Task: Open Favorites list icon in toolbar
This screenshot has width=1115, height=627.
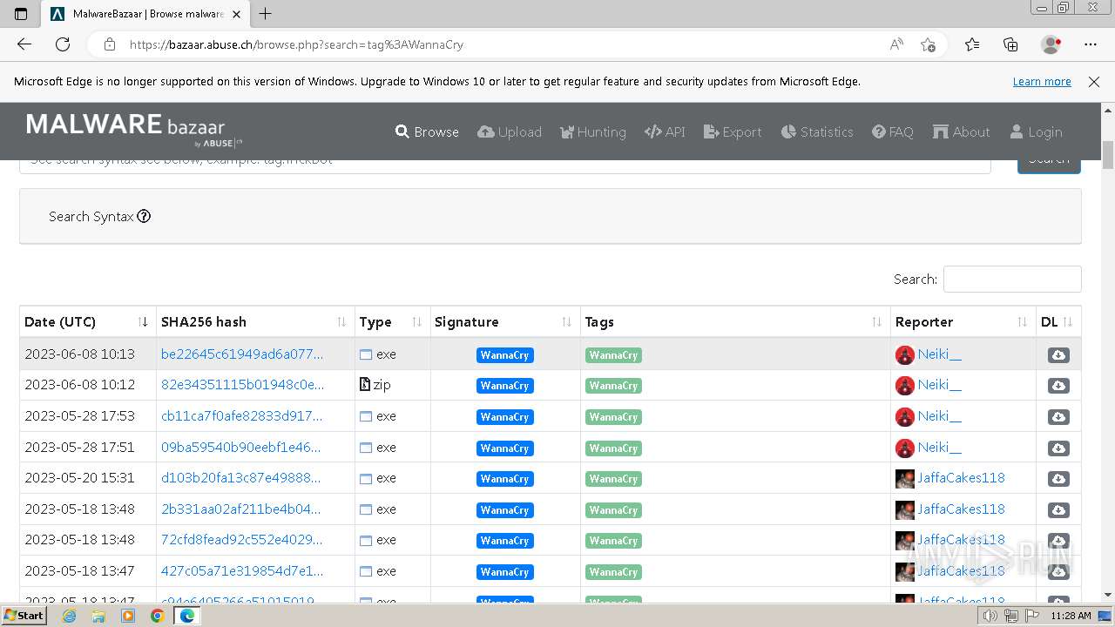Action: (x=972, y=44)
